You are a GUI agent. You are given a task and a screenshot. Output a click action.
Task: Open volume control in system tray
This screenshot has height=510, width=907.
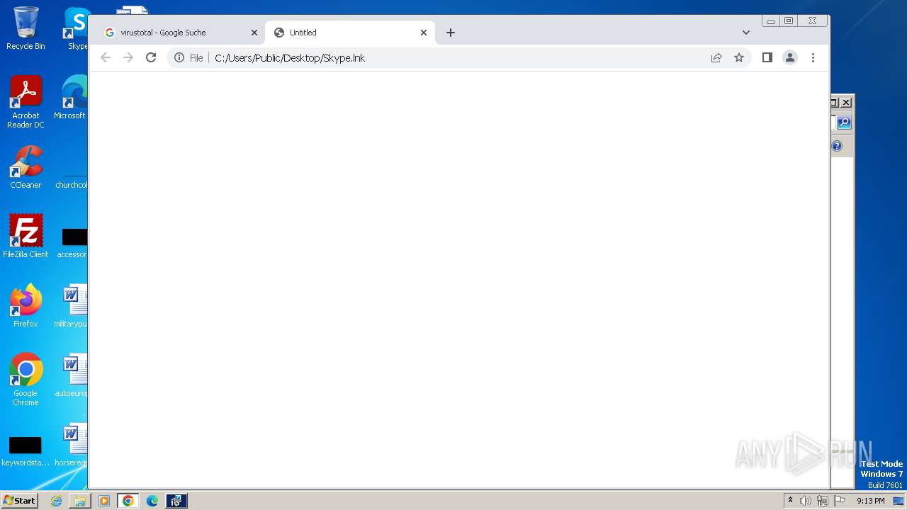(x=806, y=501)
